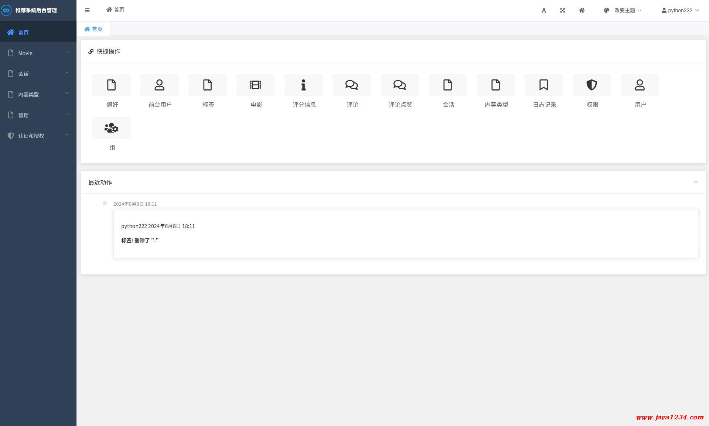Open the python222 user dropdown

coord(680,10)
